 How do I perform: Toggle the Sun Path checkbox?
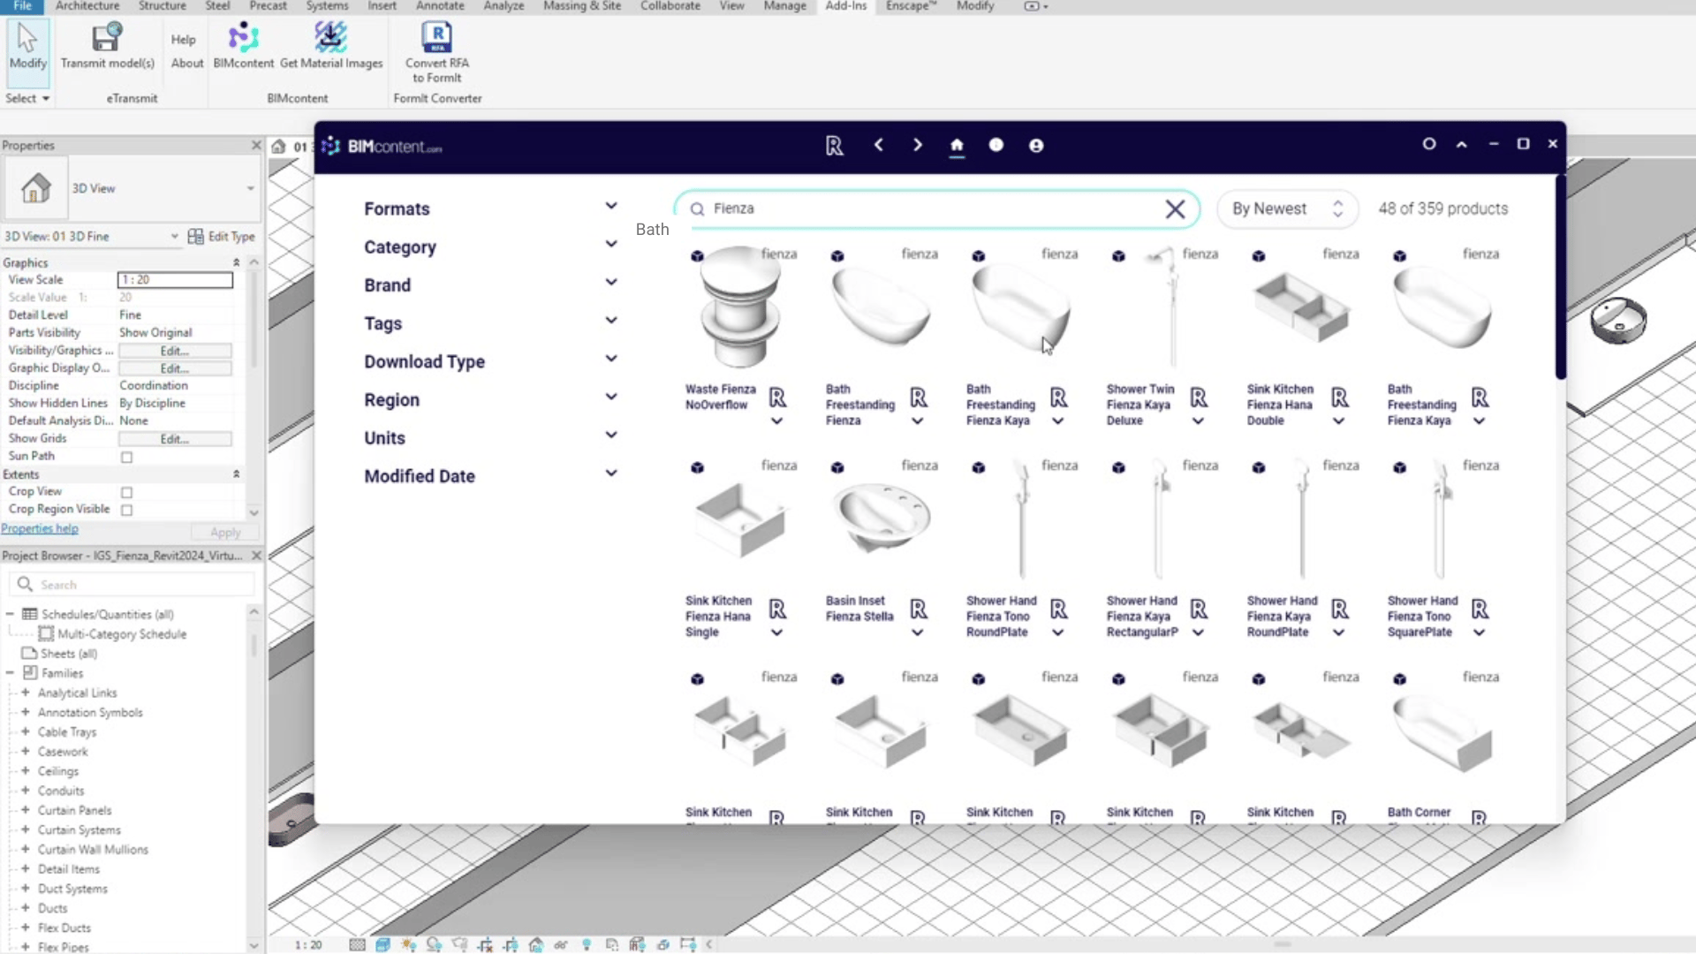pyautogui.click(x=127, y=458)
